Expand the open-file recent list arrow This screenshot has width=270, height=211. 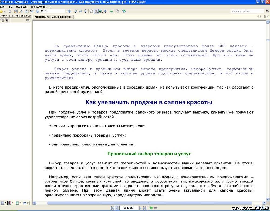click(5, 11)
